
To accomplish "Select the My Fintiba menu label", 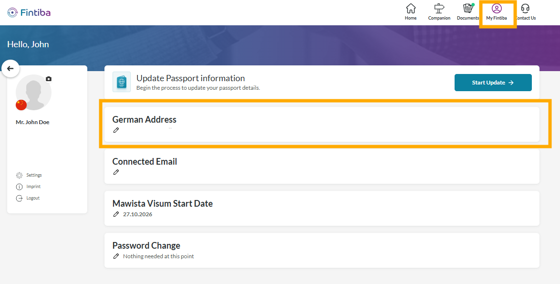I will coord(497,18).
